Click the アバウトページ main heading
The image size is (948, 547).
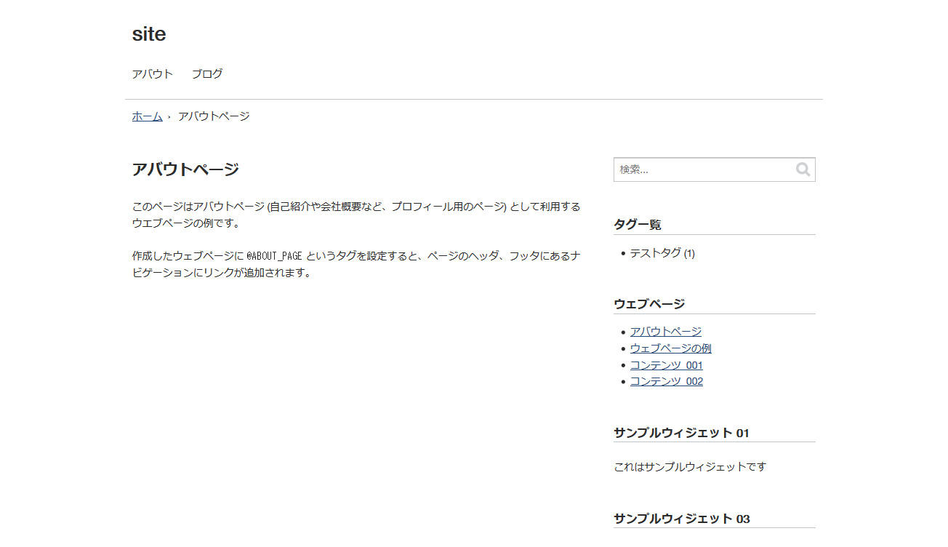coord(185,169)
